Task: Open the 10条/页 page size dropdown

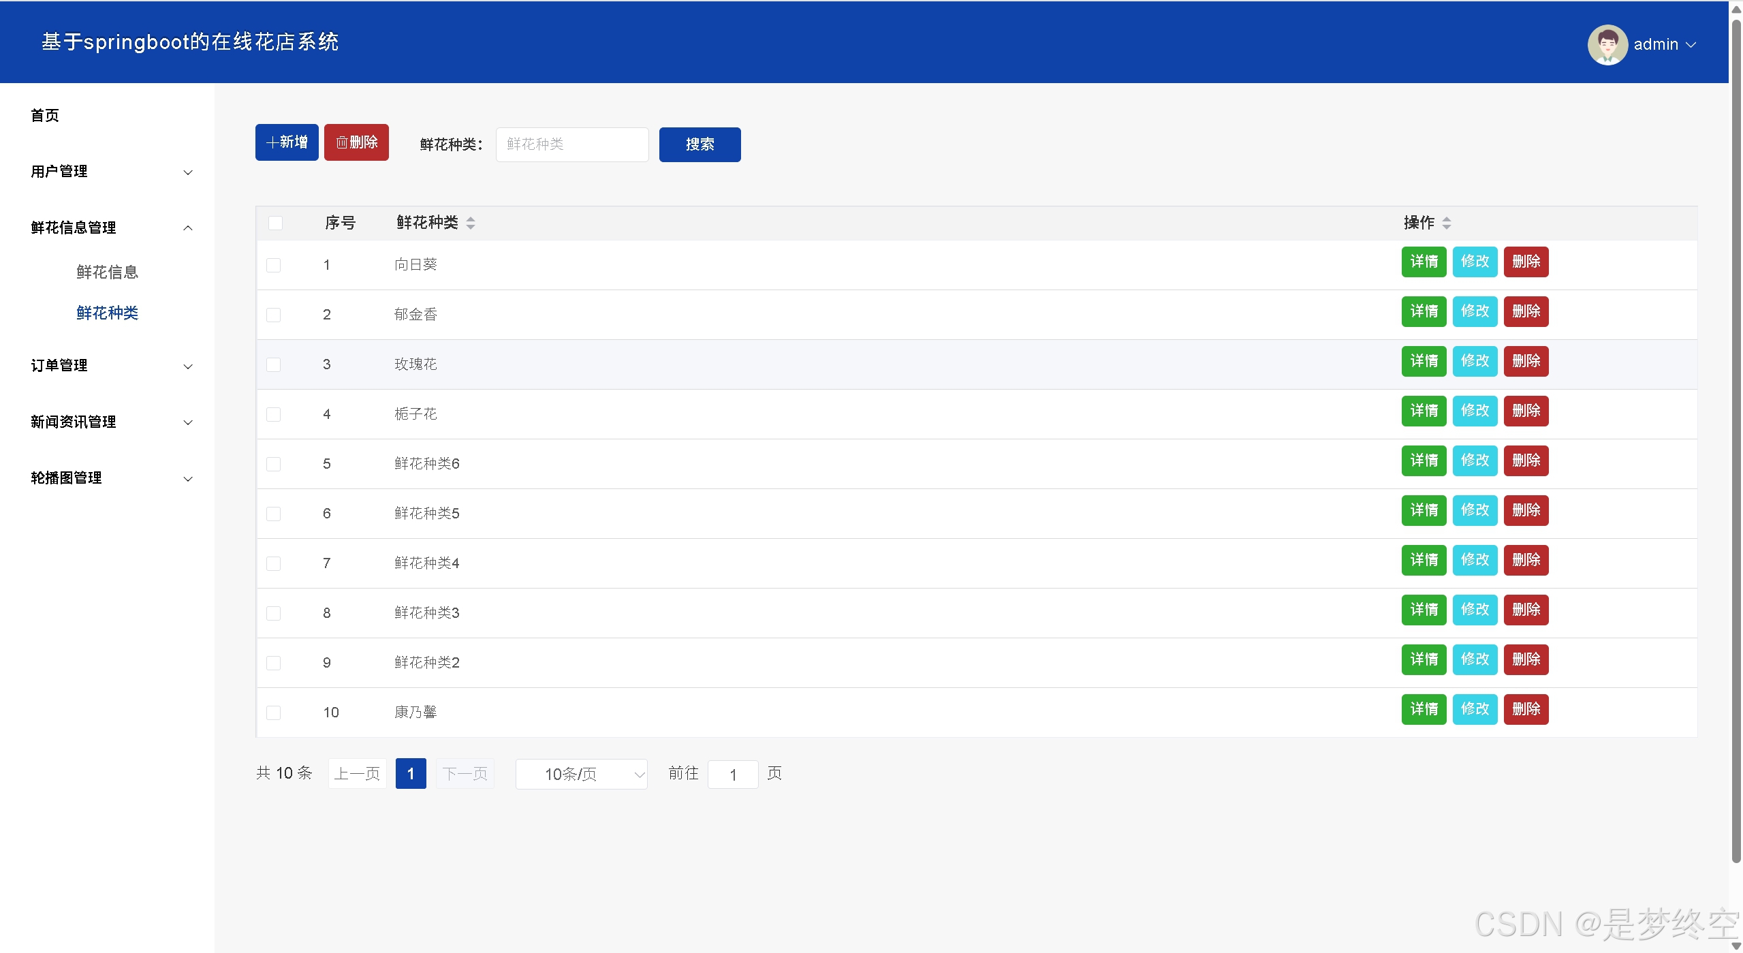Action: (581, 774)
